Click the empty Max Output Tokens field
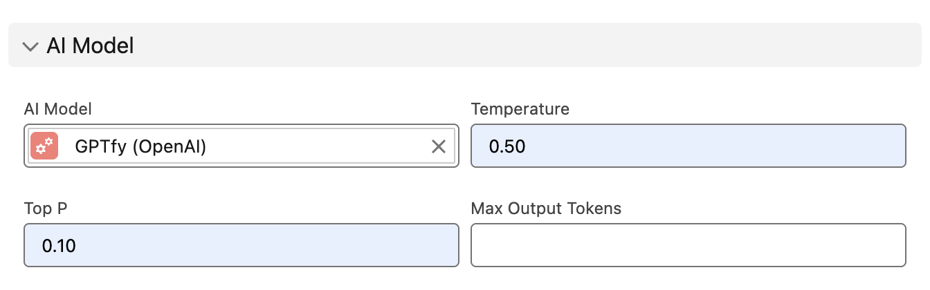The image size is (930, 290). 688,245
